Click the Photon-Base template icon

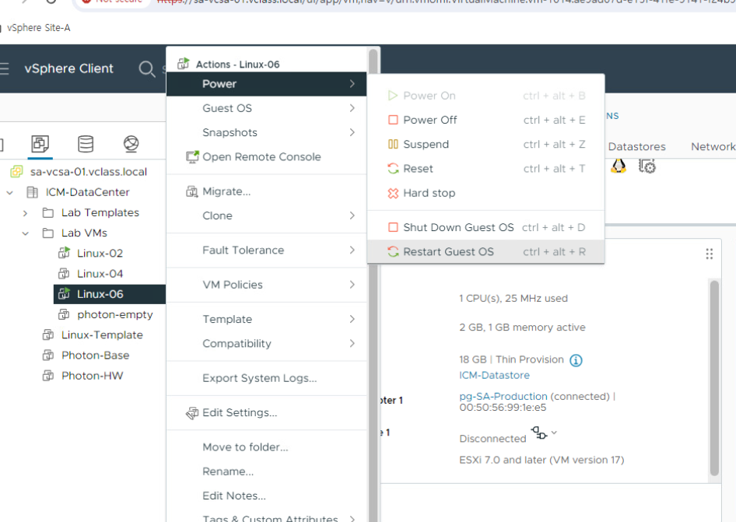tap(48, 356)
